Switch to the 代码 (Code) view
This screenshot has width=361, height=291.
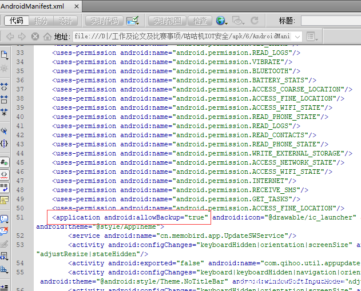17,21
